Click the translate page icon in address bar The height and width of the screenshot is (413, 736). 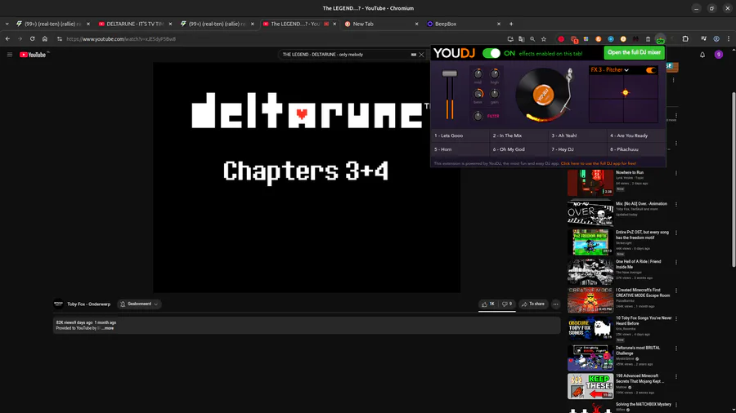pyautogui.click(x=521, y=39)
